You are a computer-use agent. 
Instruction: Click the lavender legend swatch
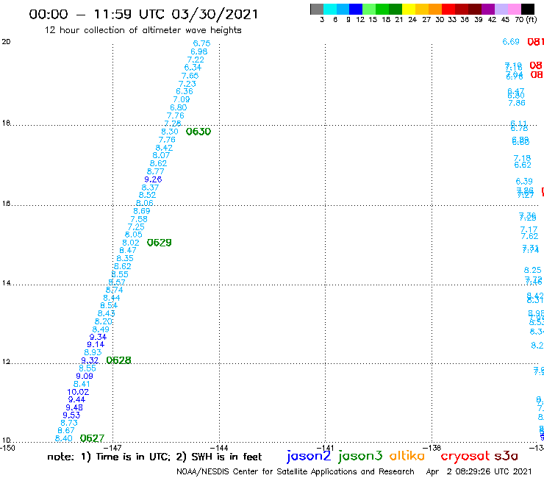pyautogui.click(x=501, y=9)
